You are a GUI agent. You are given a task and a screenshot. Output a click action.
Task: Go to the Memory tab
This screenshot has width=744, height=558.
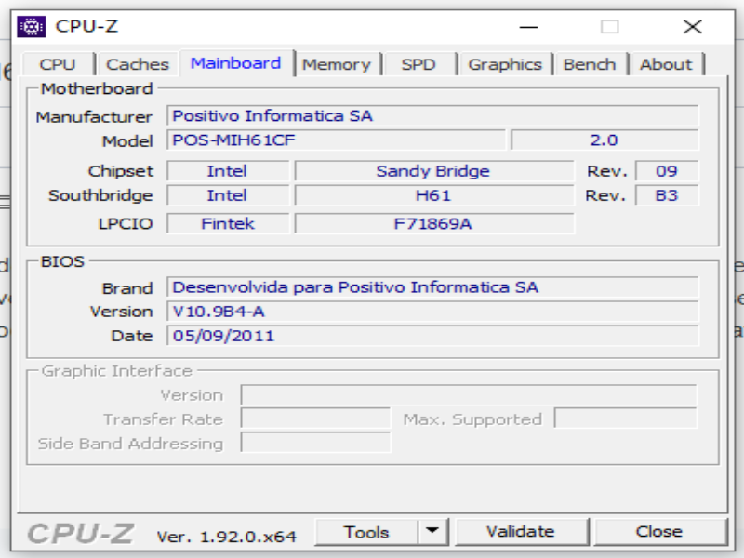pyautogui.click(x=337, y=64)
